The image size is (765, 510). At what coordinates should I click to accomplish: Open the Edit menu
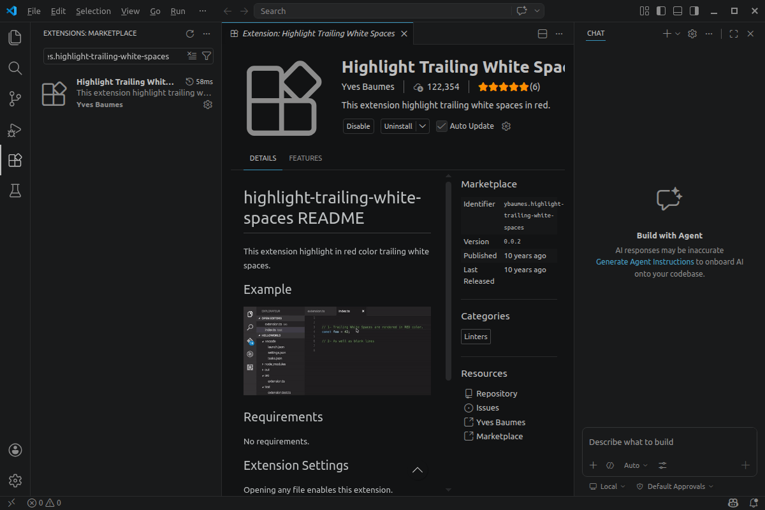[58, 11]
